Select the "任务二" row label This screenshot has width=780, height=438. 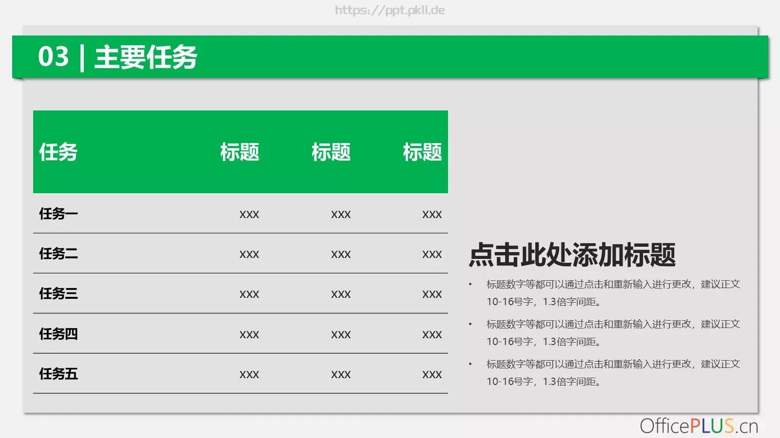pos(58,254)
